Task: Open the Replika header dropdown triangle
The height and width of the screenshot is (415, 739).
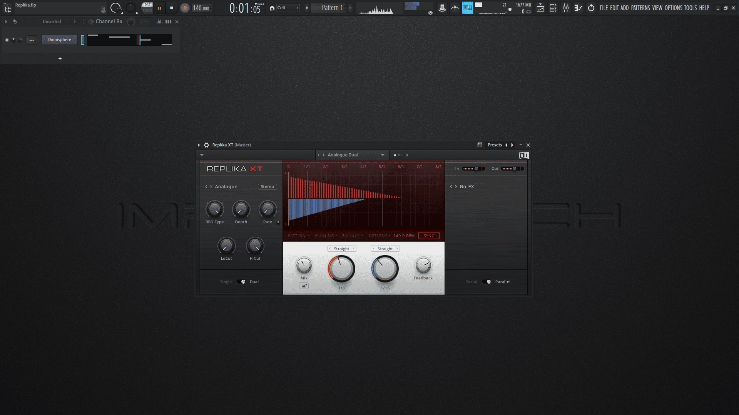Action: (x=202, y=155)
